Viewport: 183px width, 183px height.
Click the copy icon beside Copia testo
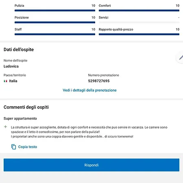(13, 147)
